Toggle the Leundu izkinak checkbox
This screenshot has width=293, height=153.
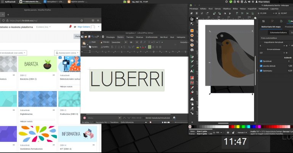point(261,66)
